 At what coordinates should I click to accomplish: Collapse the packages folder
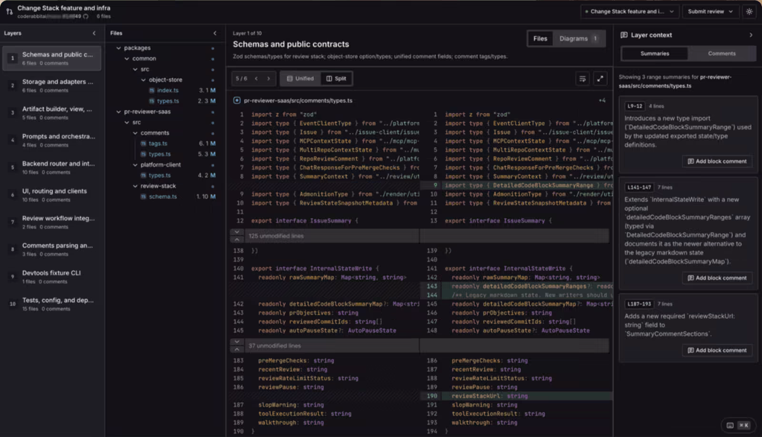[x=119, y=48]
